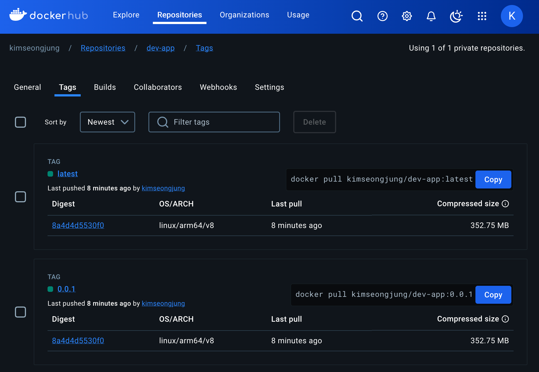Screen dimensions: 539x372
Task: Open the apps grid menu icon
Action: (482, 16)
